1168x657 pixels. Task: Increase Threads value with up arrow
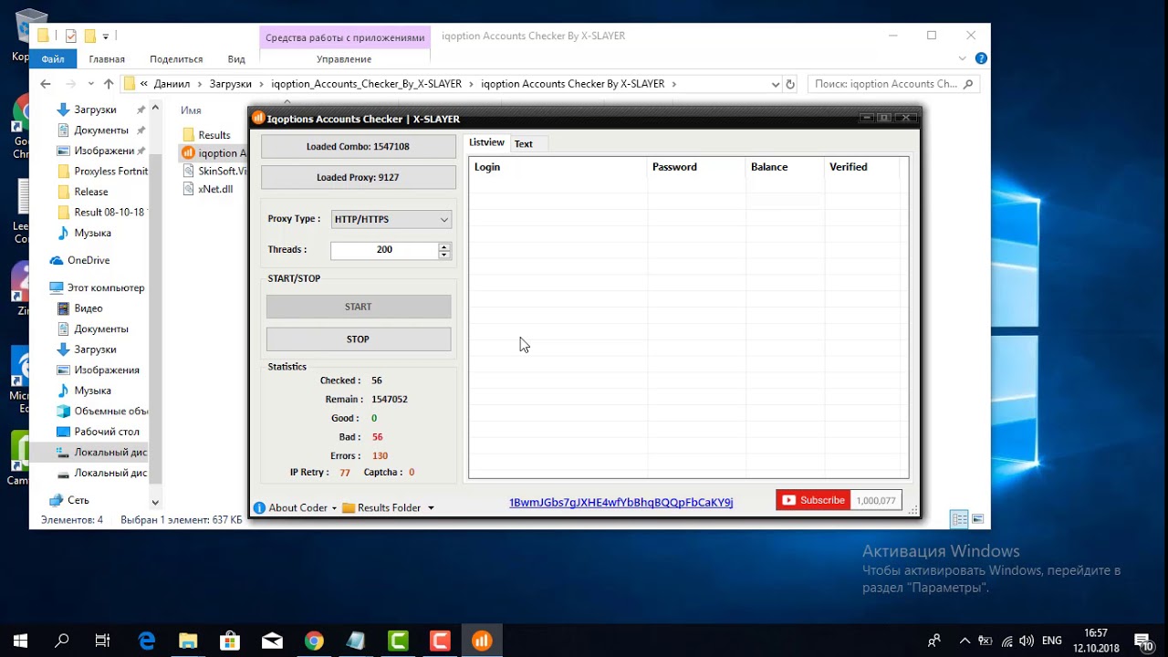tap(444, 245)
